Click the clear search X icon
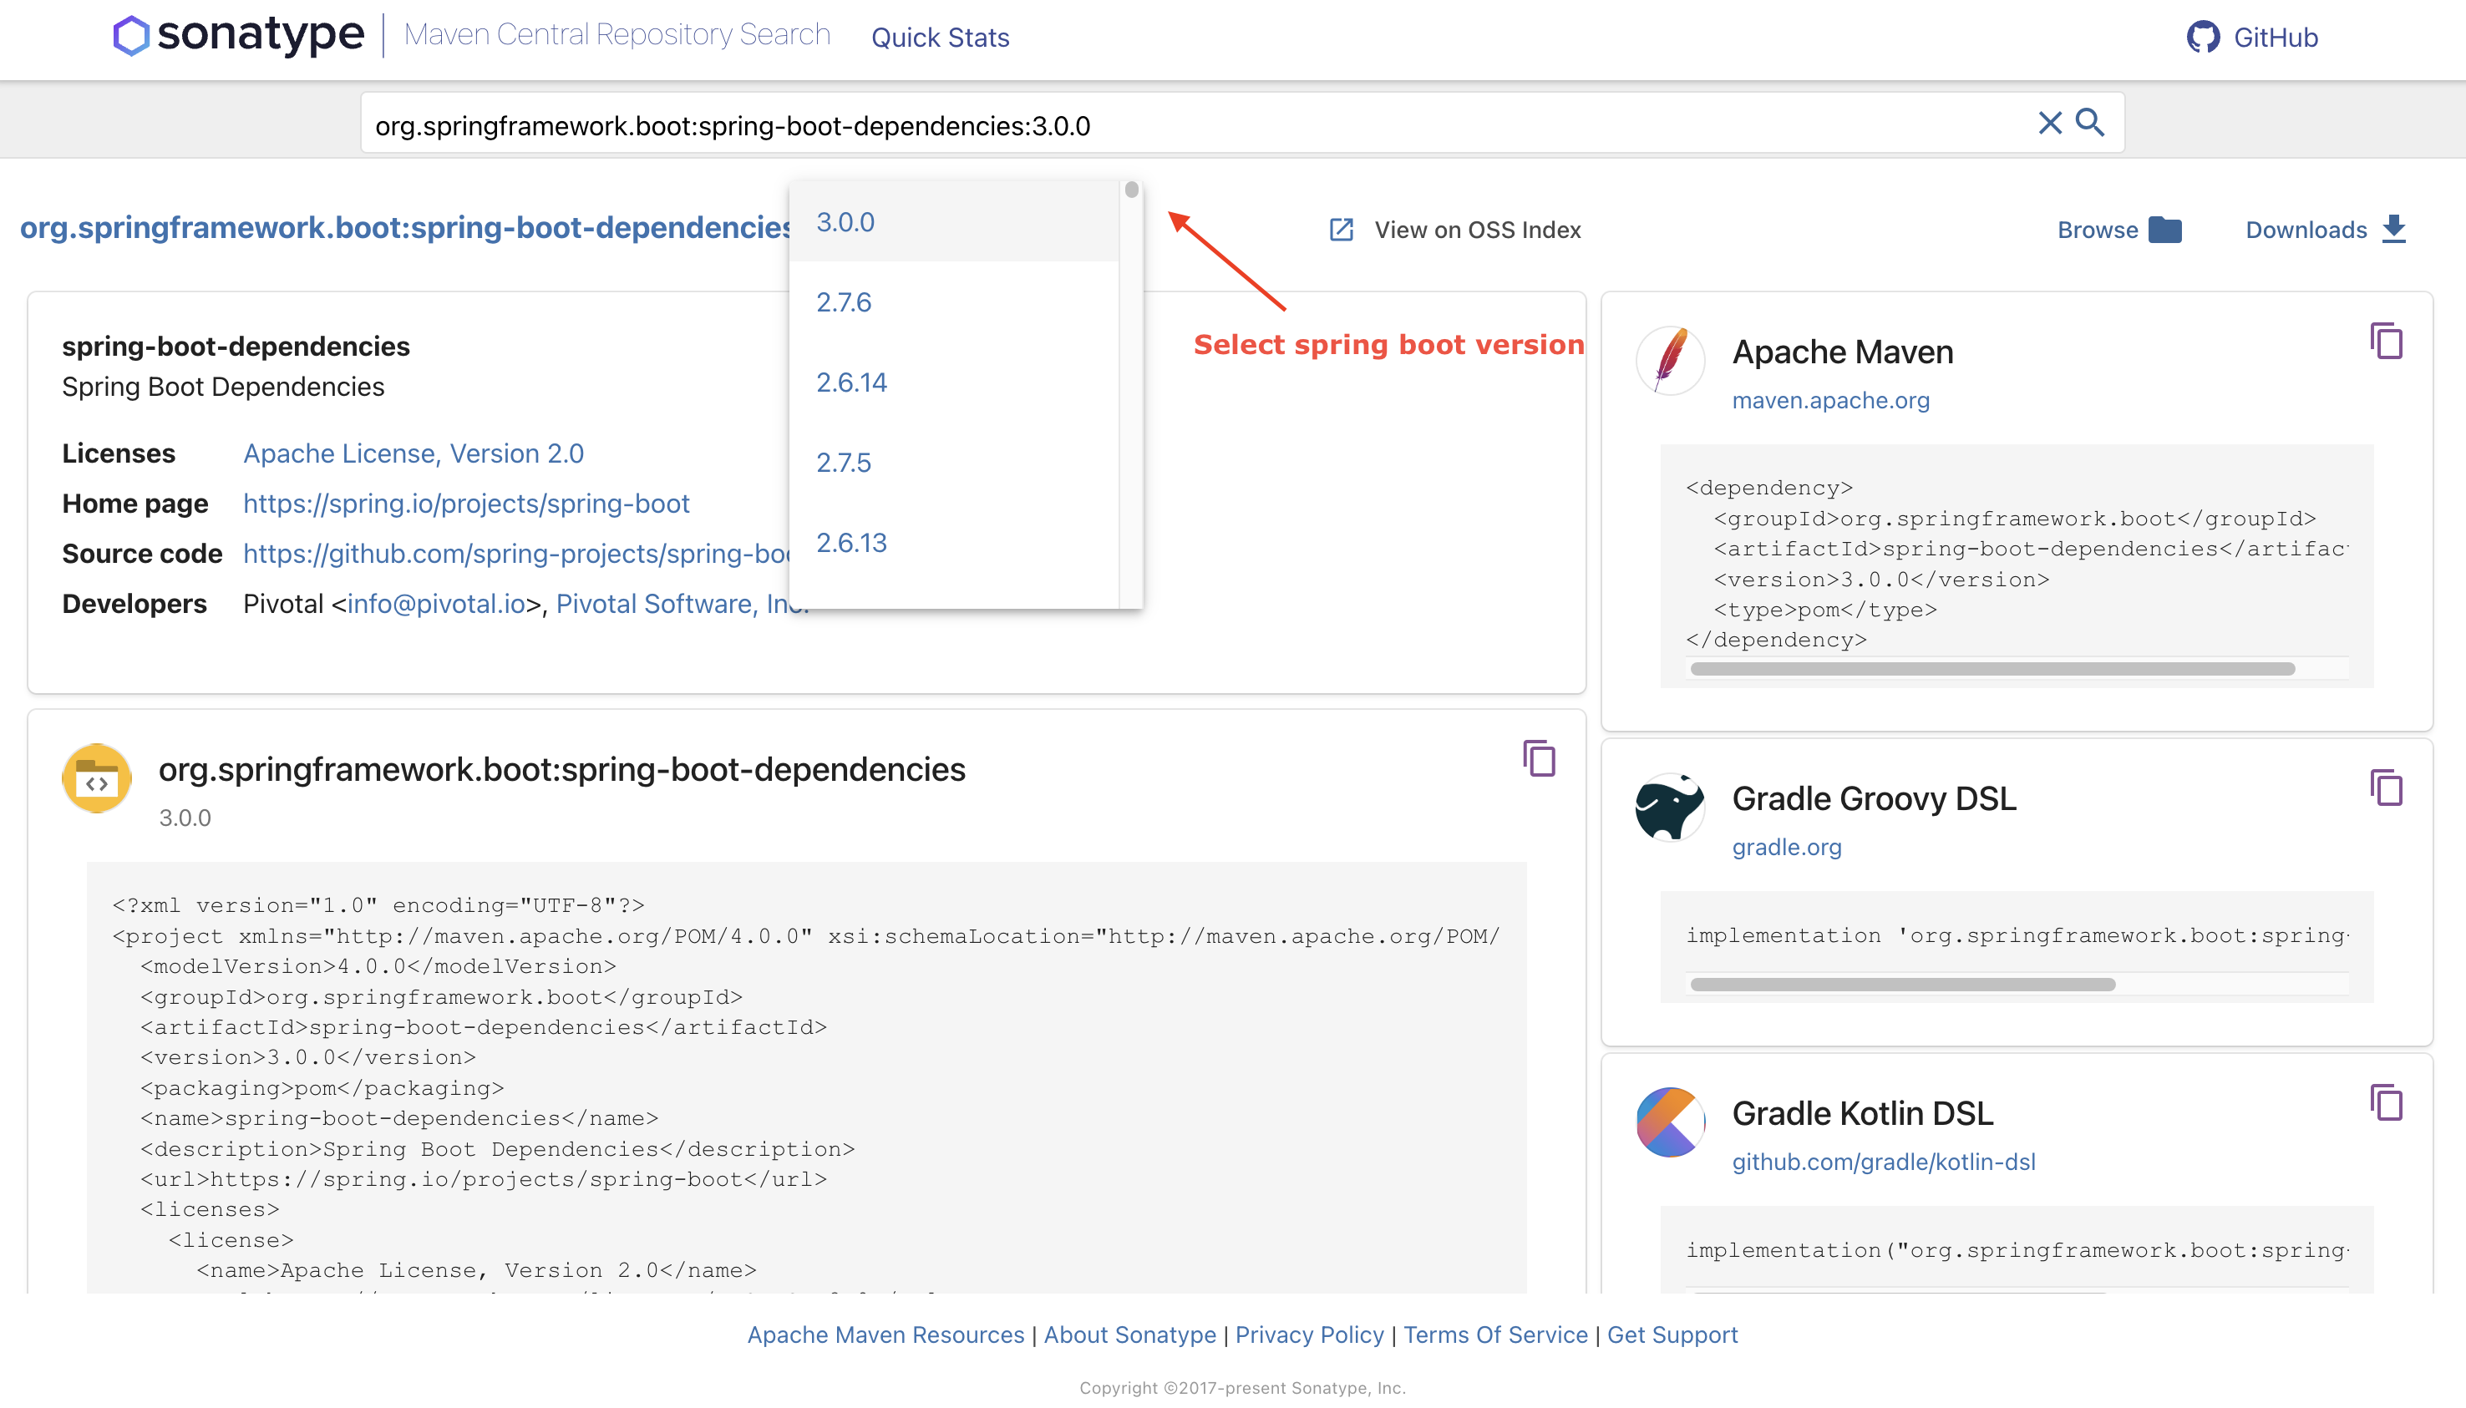This screenshot has width=2466, height=1408. pos(2049,124)
